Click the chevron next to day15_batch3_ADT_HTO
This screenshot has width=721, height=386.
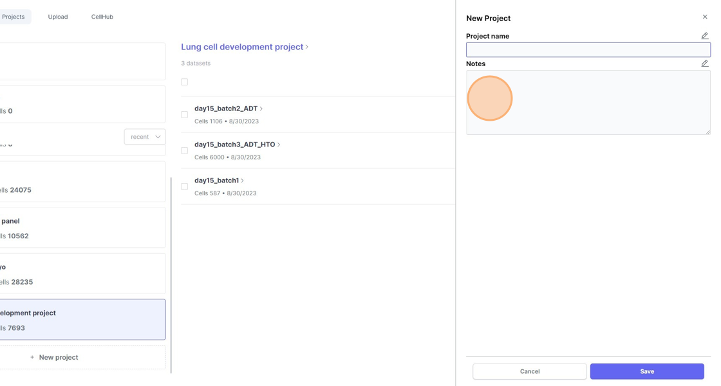click(x=279, y=145)
